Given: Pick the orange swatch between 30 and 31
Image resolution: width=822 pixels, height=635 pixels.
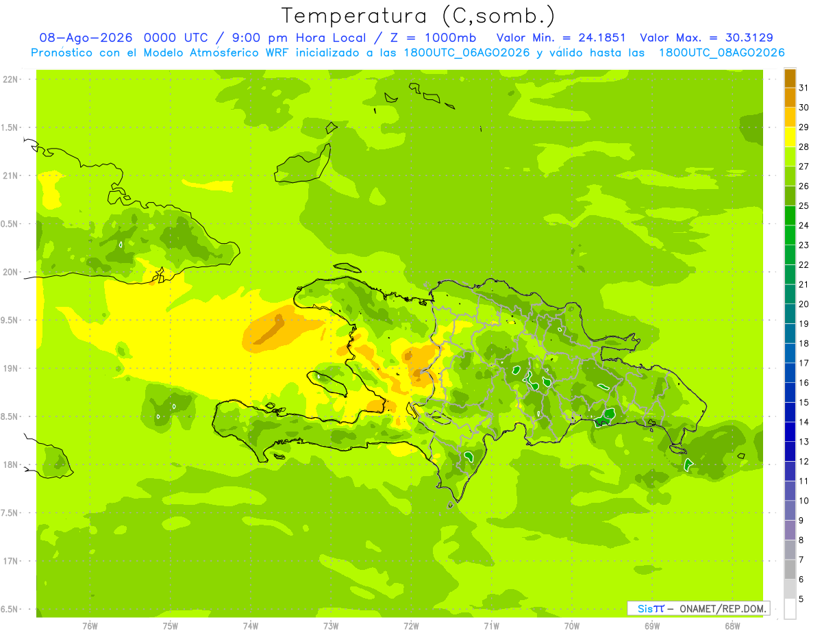Looking at the screenshot, I should click(x=790, y=97).
